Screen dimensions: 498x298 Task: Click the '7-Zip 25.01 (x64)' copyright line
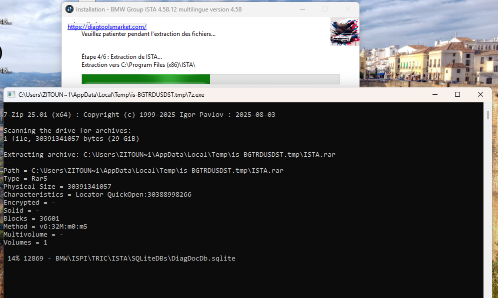click(139, 115)
